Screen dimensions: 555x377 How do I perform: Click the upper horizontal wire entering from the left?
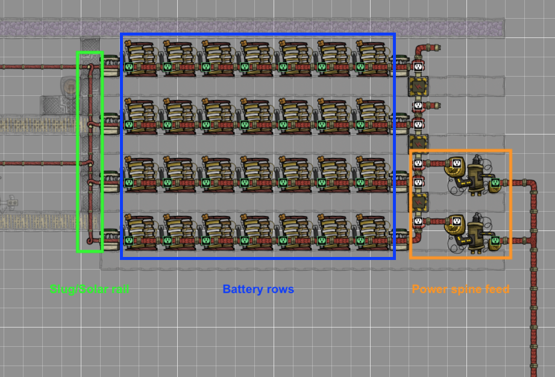[41, 66]
